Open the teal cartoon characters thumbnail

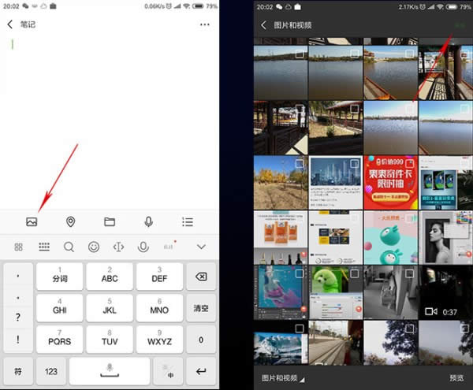(391, 237)
